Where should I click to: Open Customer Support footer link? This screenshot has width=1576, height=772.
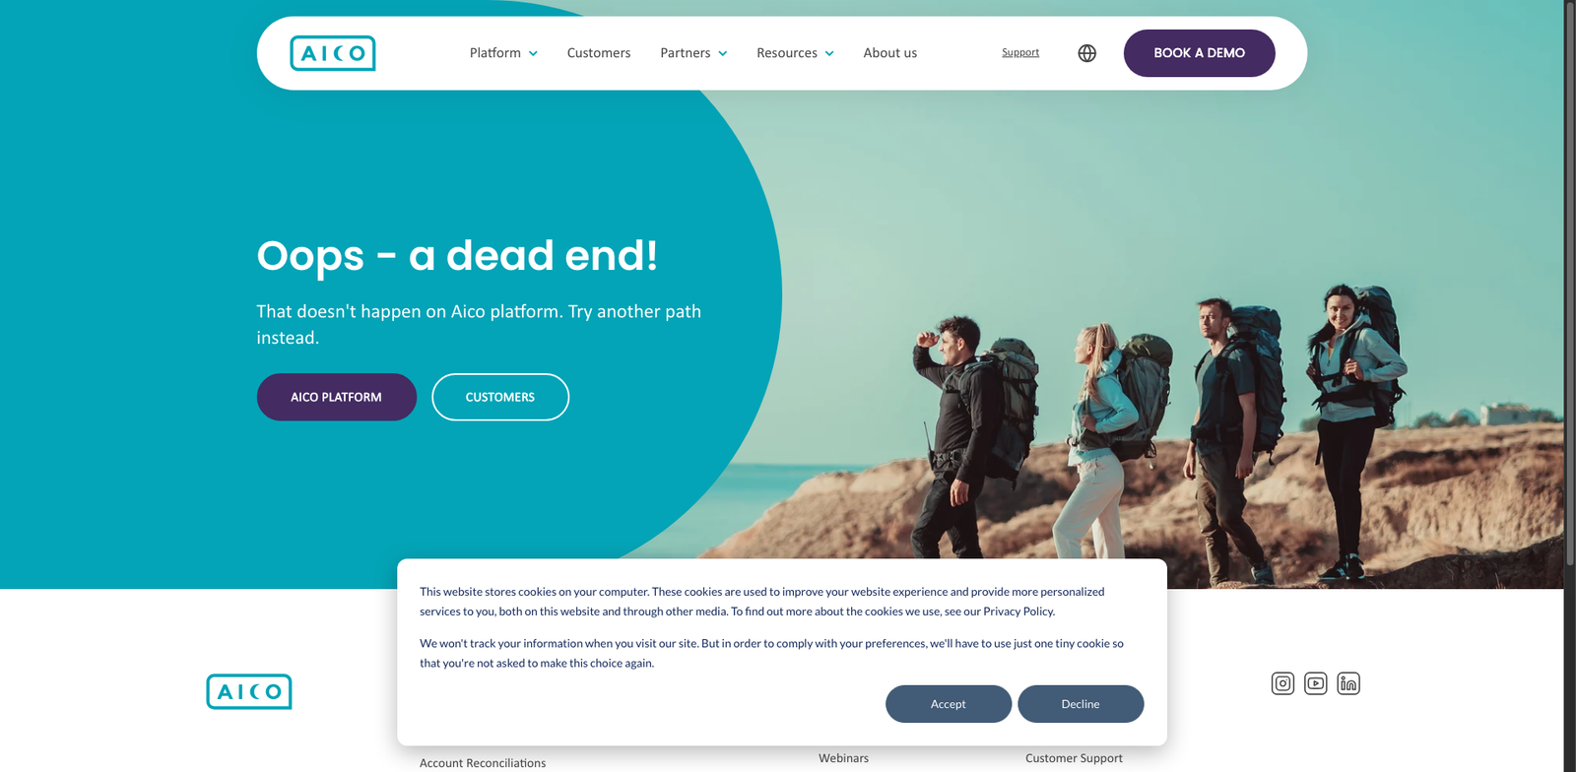(1074, 758)
